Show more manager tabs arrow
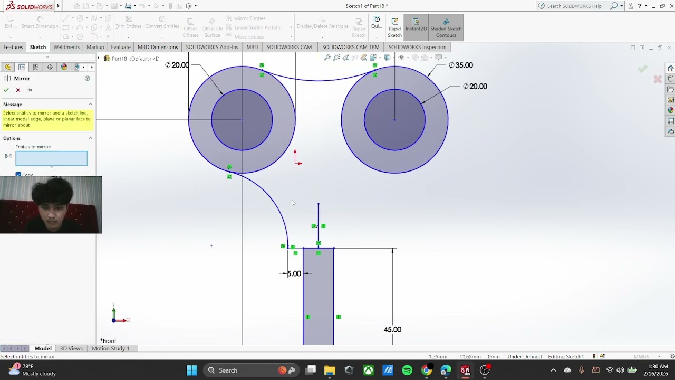The height and width of the screenshot is (380, 675). click(x=91, y=67)
